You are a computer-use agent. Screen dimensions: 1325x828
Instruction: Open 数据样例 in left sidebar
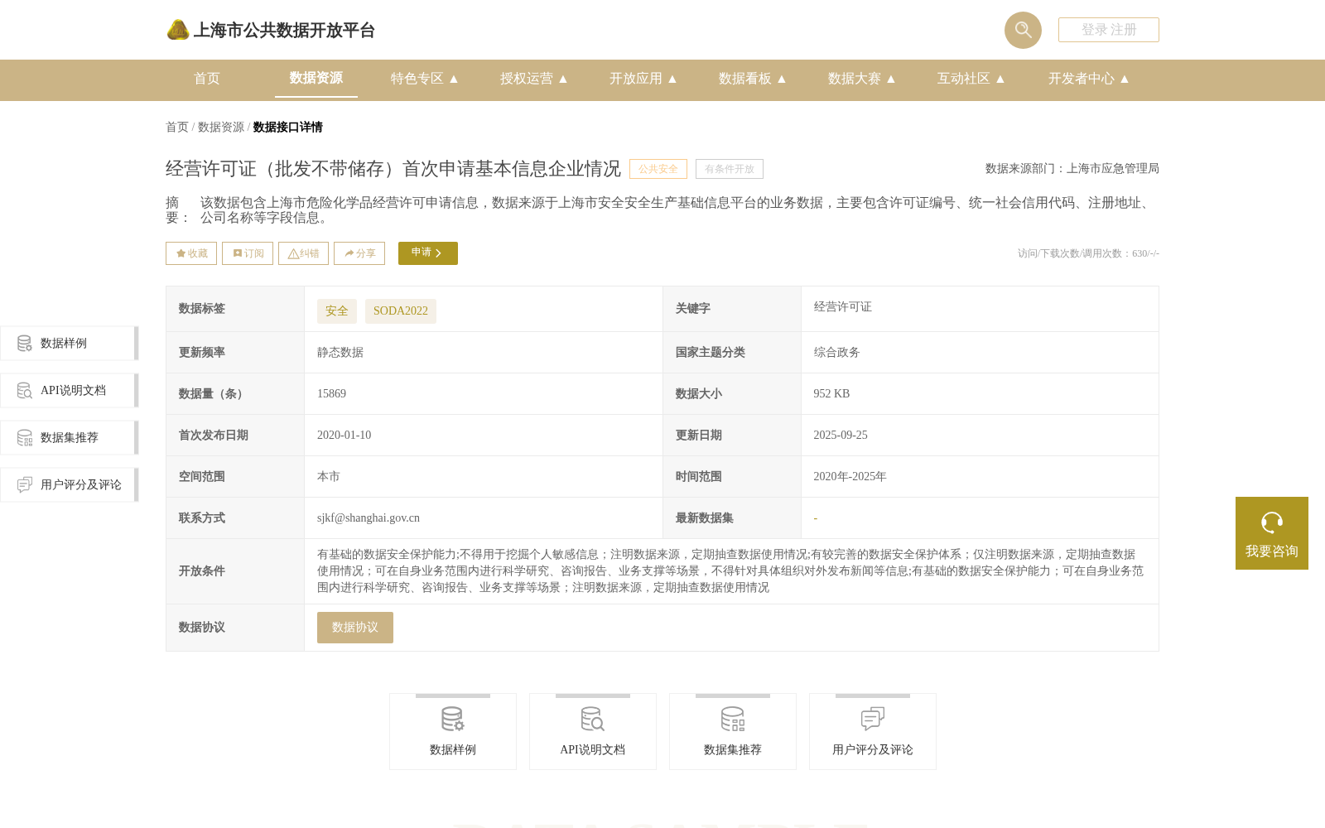pos(70,344)
